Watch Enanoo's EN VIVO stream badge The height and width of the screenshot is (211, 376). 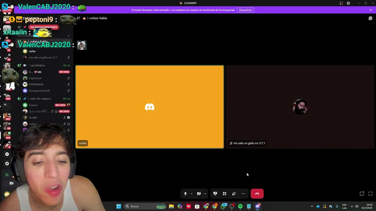coord(60,105)
